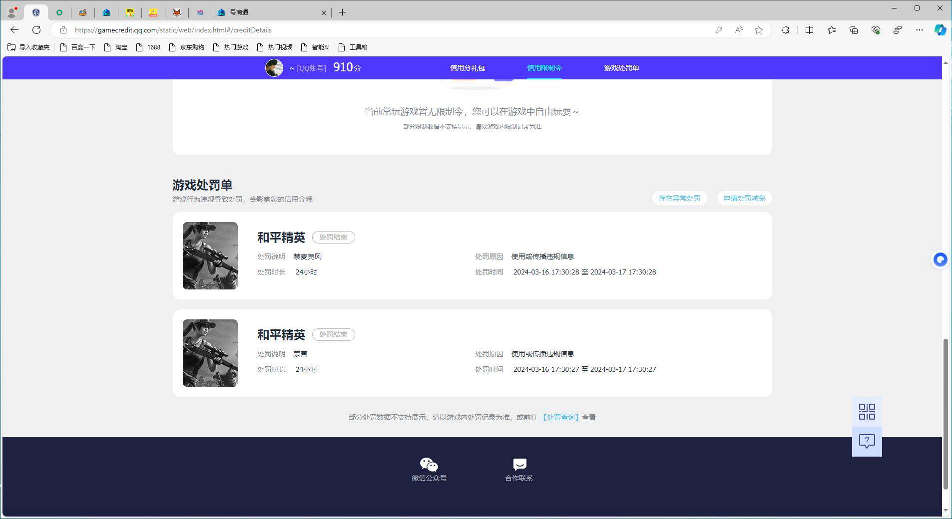
Task: Open 【处罚查询】 link
Action: [560, 417]
